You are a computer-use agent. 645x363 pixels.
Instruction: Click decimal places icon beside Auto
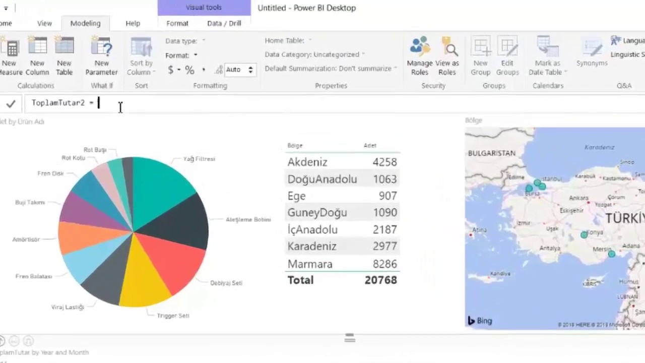(219, 70)
